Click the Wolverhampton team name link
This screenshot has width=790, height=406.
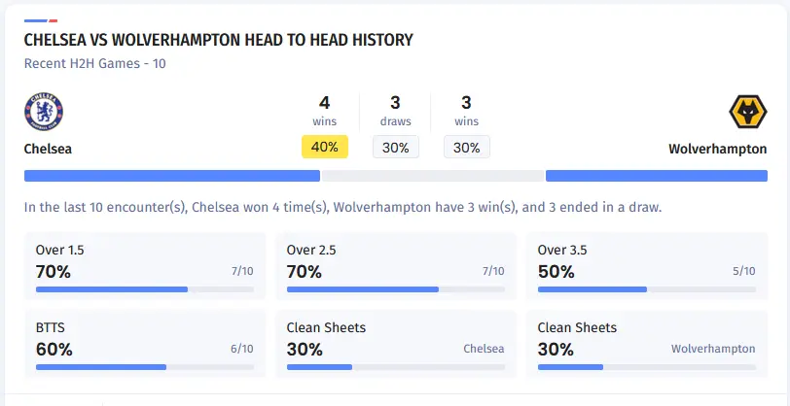point(717,150)
